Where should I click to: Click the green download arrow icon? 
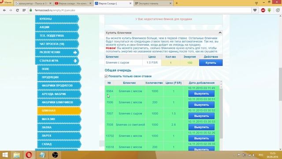coord(269,10)
